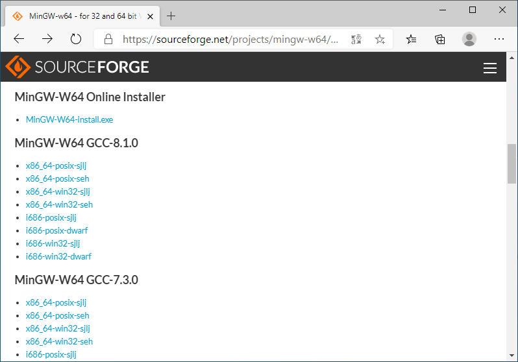
Task: Click the SourceForge logo
Action: 77,67
